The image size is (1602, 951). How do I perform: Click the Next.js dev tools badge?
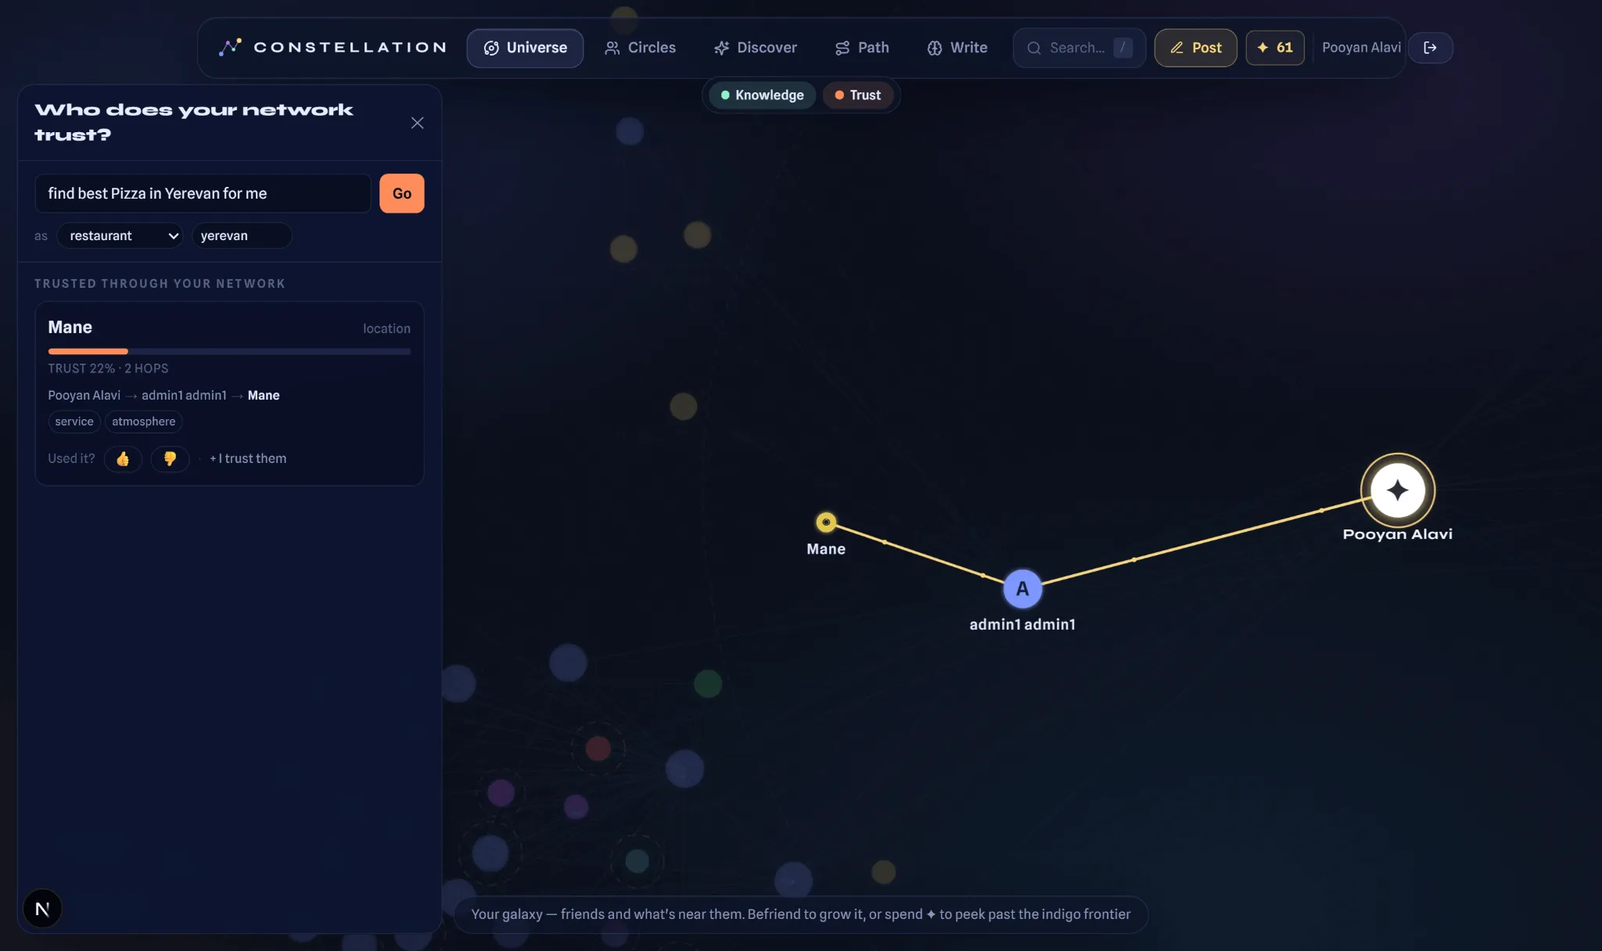pos(42,909)
